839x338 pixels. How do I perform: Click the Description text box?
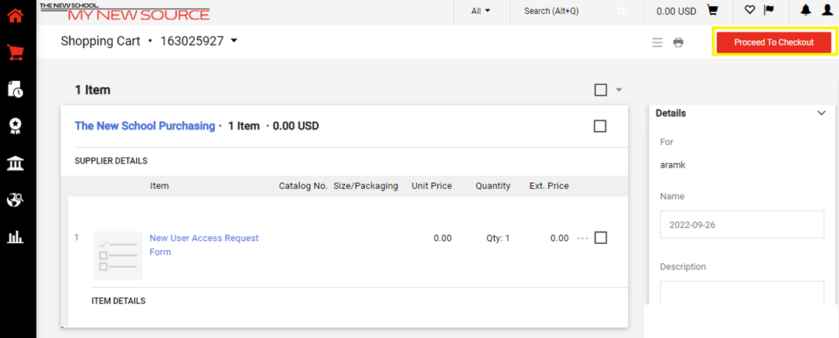742,293
